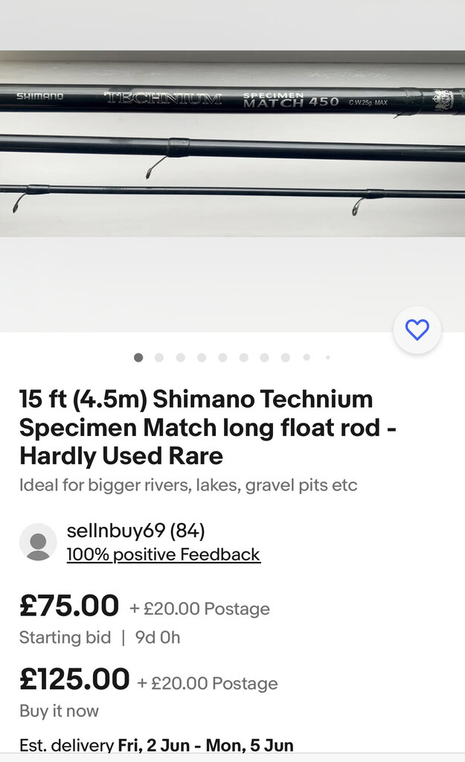
Task: Show the fifth photo via carousel dot
Action: coord(222,357)
